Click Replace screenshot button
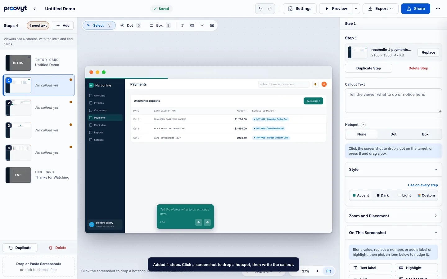The width and height of the screenshot is (447, 279). coord(428,52)
